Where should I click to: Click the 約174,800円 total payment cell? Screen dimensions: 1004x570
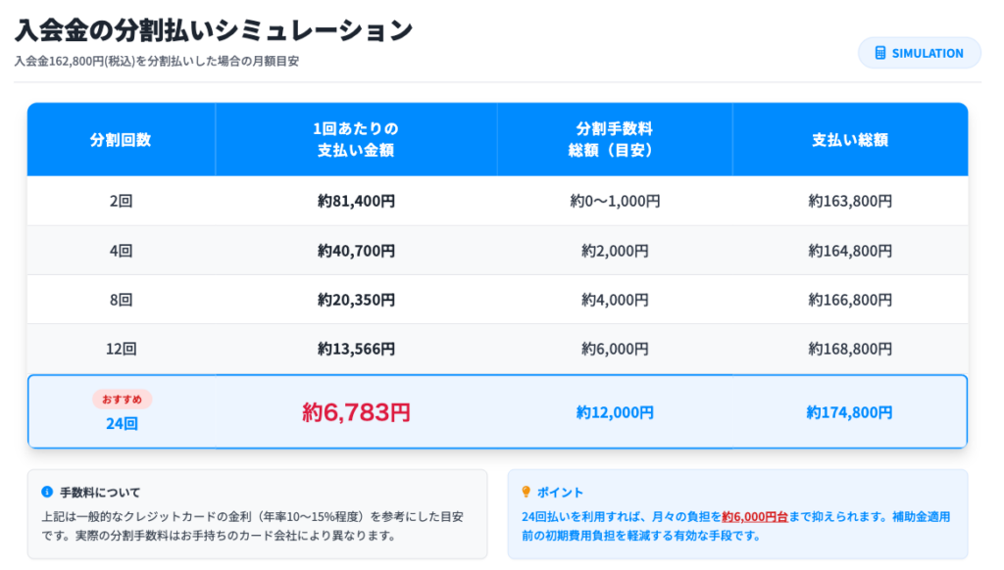click(x=849, y=412)
